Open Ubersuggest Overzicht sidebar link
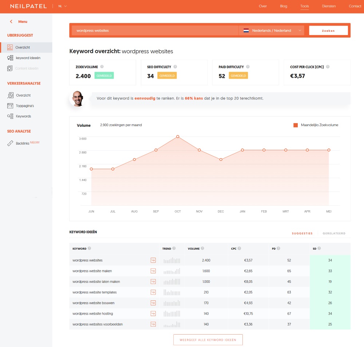The image size is (364, 347). pos(26,47)
